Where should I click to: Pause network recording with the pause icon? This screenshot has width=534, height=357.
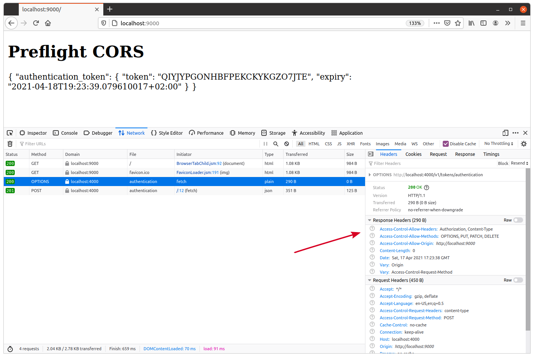point(265,144)
